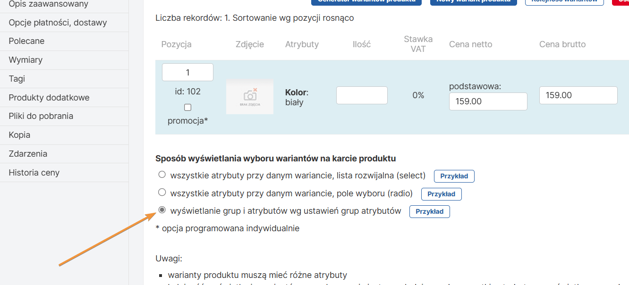Viewport: 629px width, 285px height.
Task: Click Przykład next to the select list option
Action: pos(454,176)
